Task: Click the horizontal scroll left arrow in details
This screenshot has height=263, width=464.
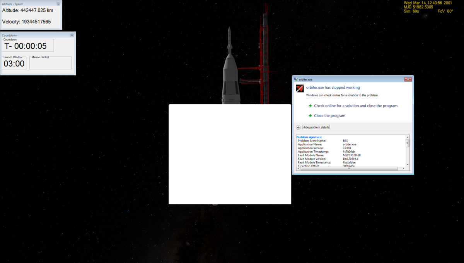Action: pyautogui.click(x=298, y=169)
